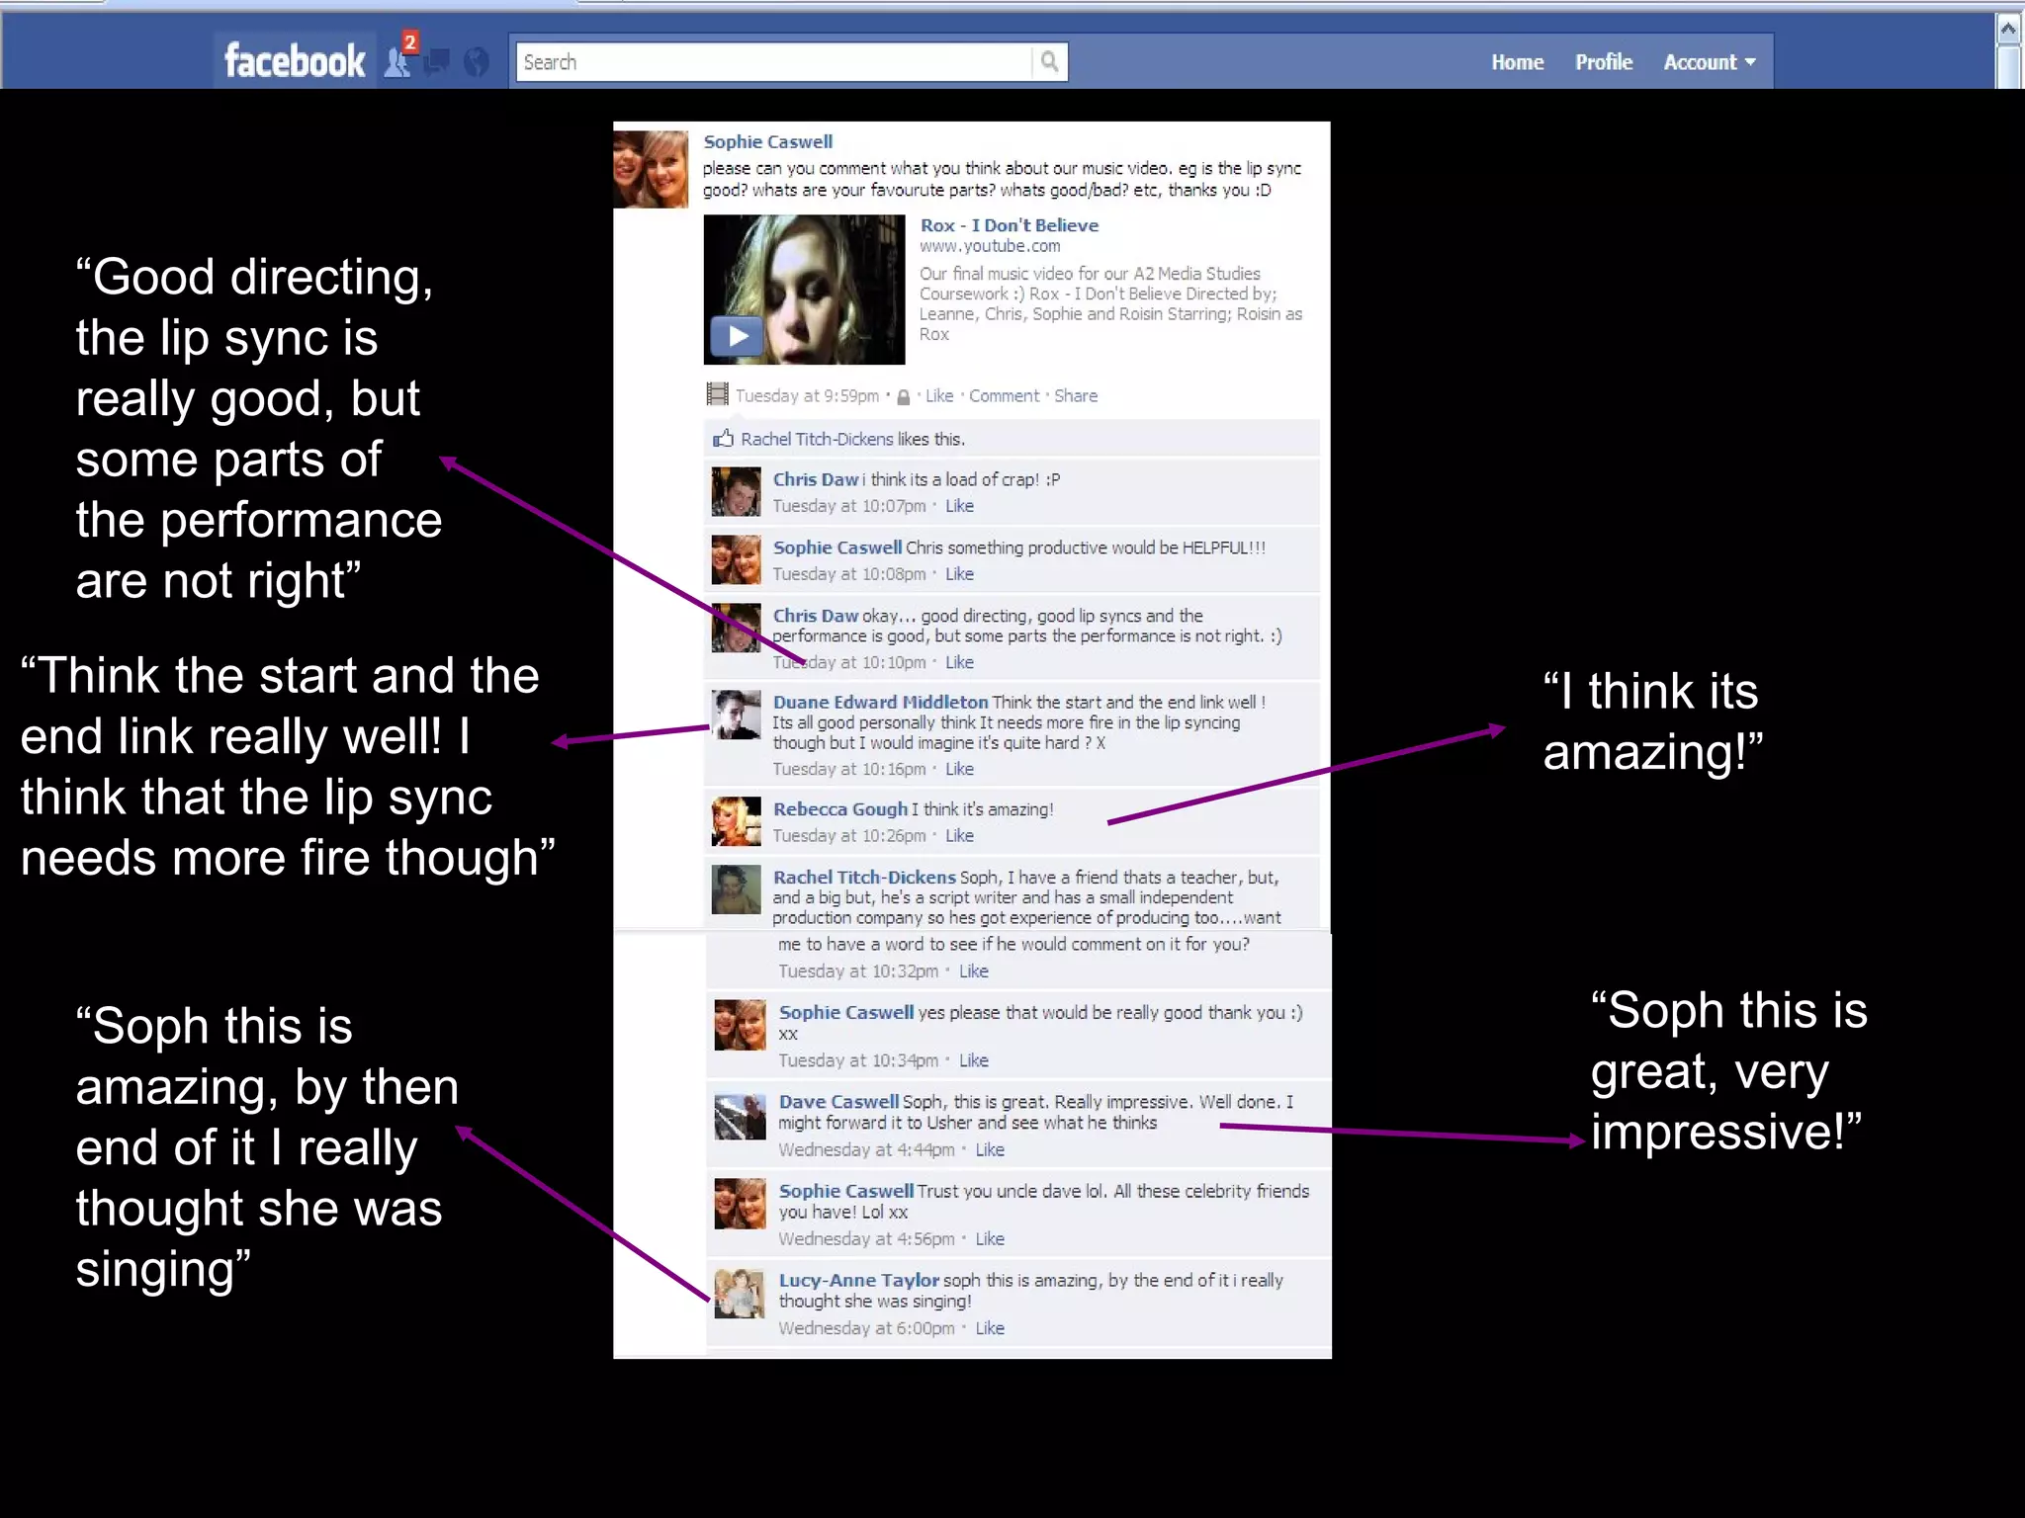
Task: Open the messages icon in header
Action: (x=437, y=62)
